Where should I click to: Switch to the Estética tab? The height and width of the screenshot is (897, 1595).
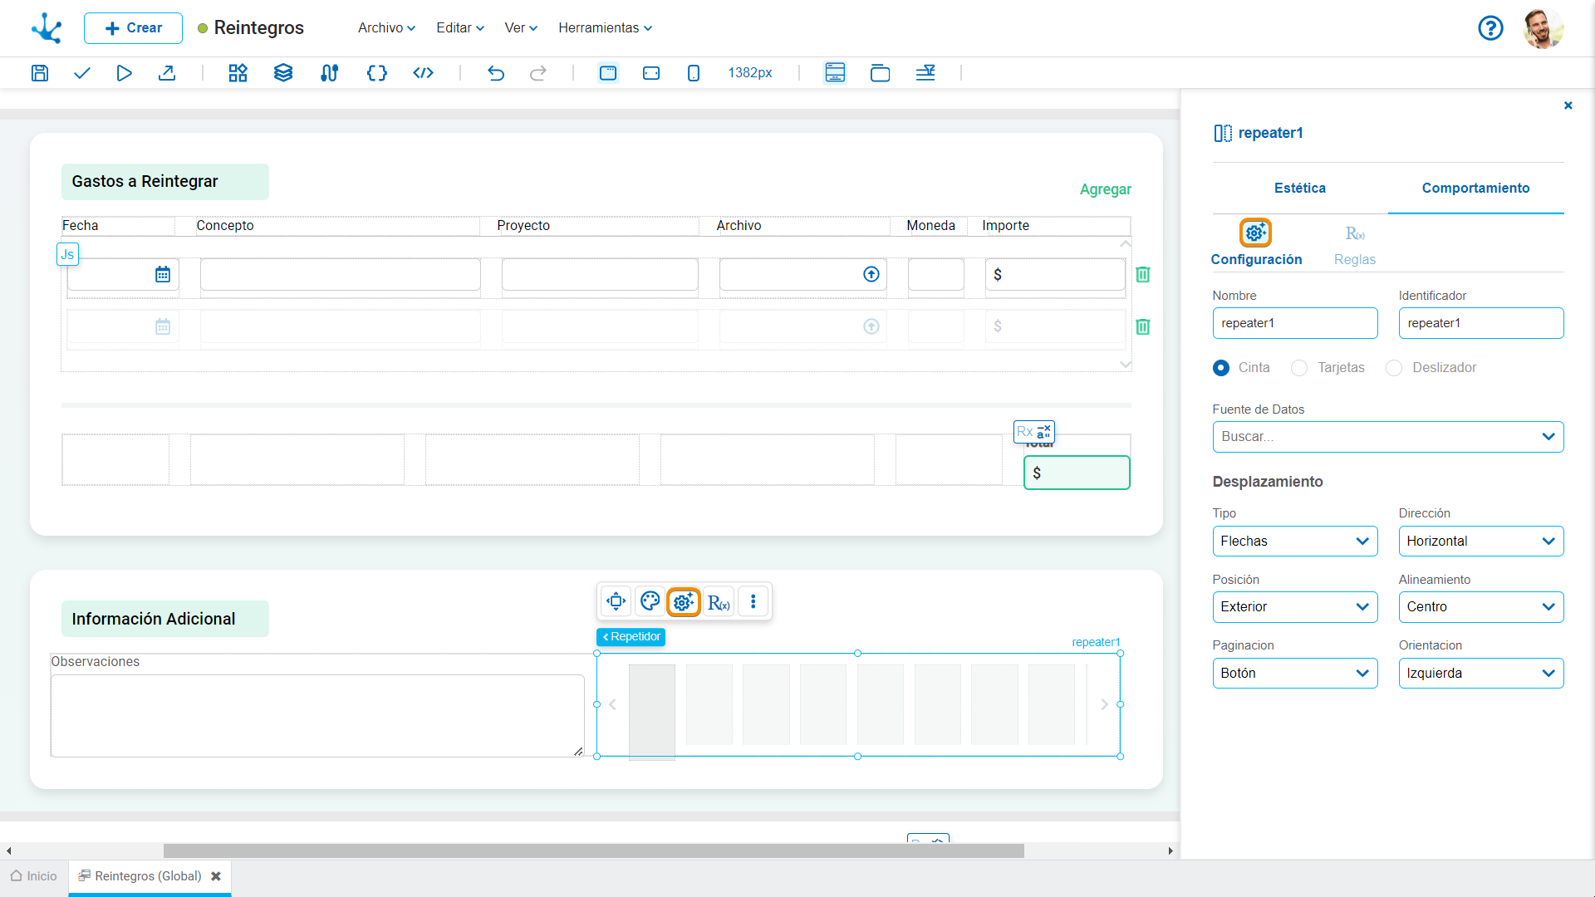1300,189
